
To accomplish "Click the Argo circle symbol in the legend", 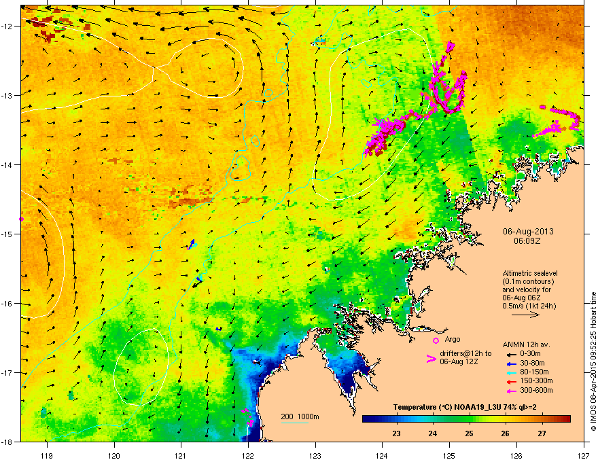I will (x=436, y=340).
